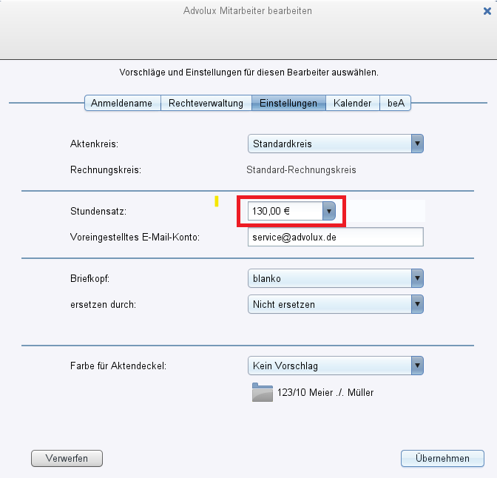Close the Advolux Mitarbeiter bearbeiten dialog

(487, 11)
